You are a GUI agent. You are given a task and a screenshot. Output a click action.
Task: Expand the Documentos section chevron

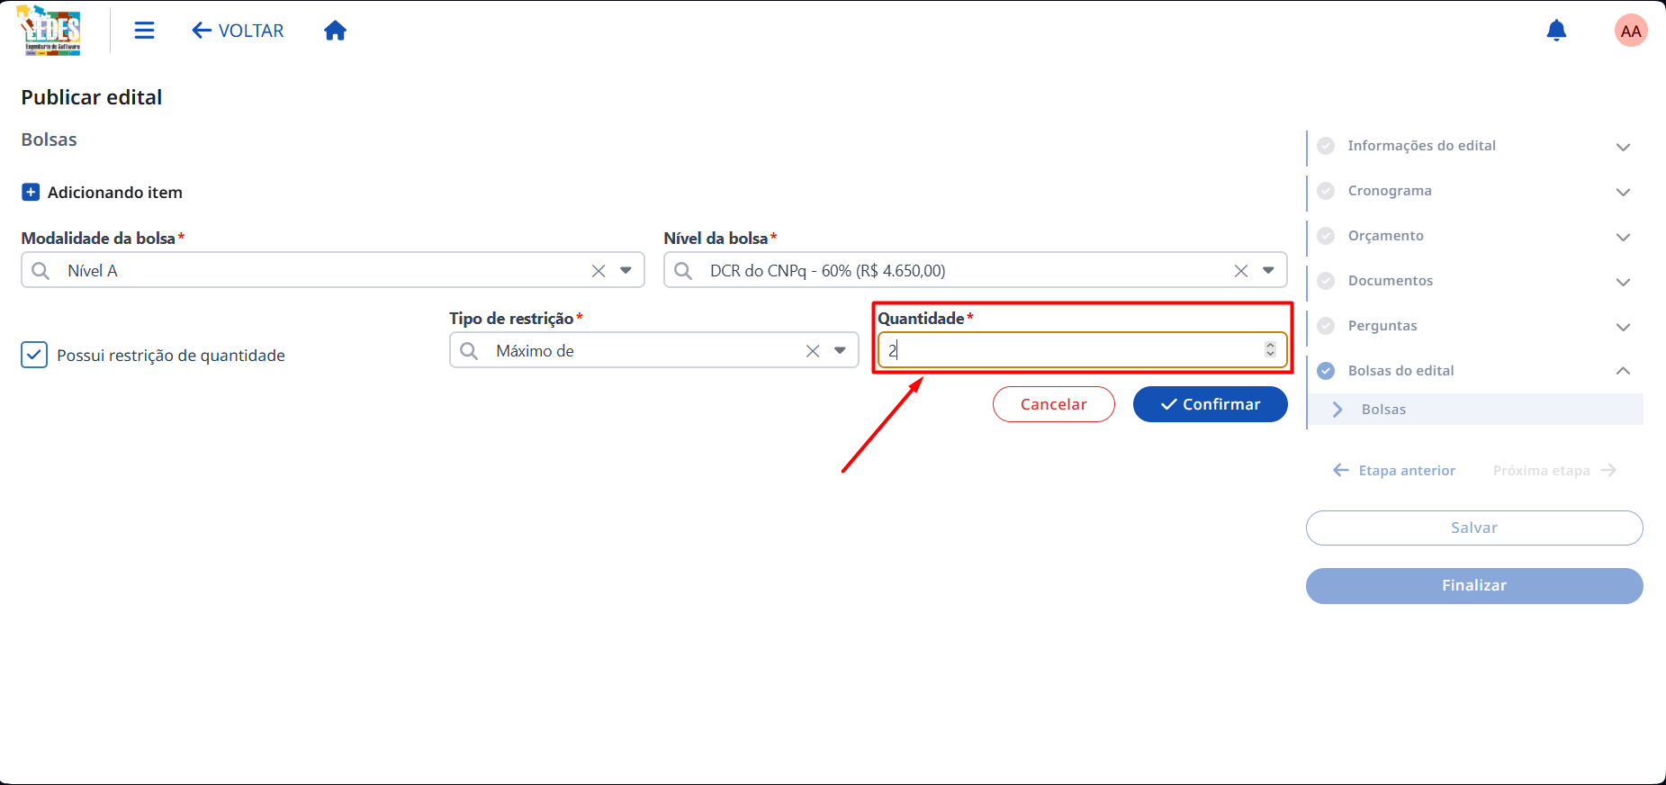[x=1623, y=282]
